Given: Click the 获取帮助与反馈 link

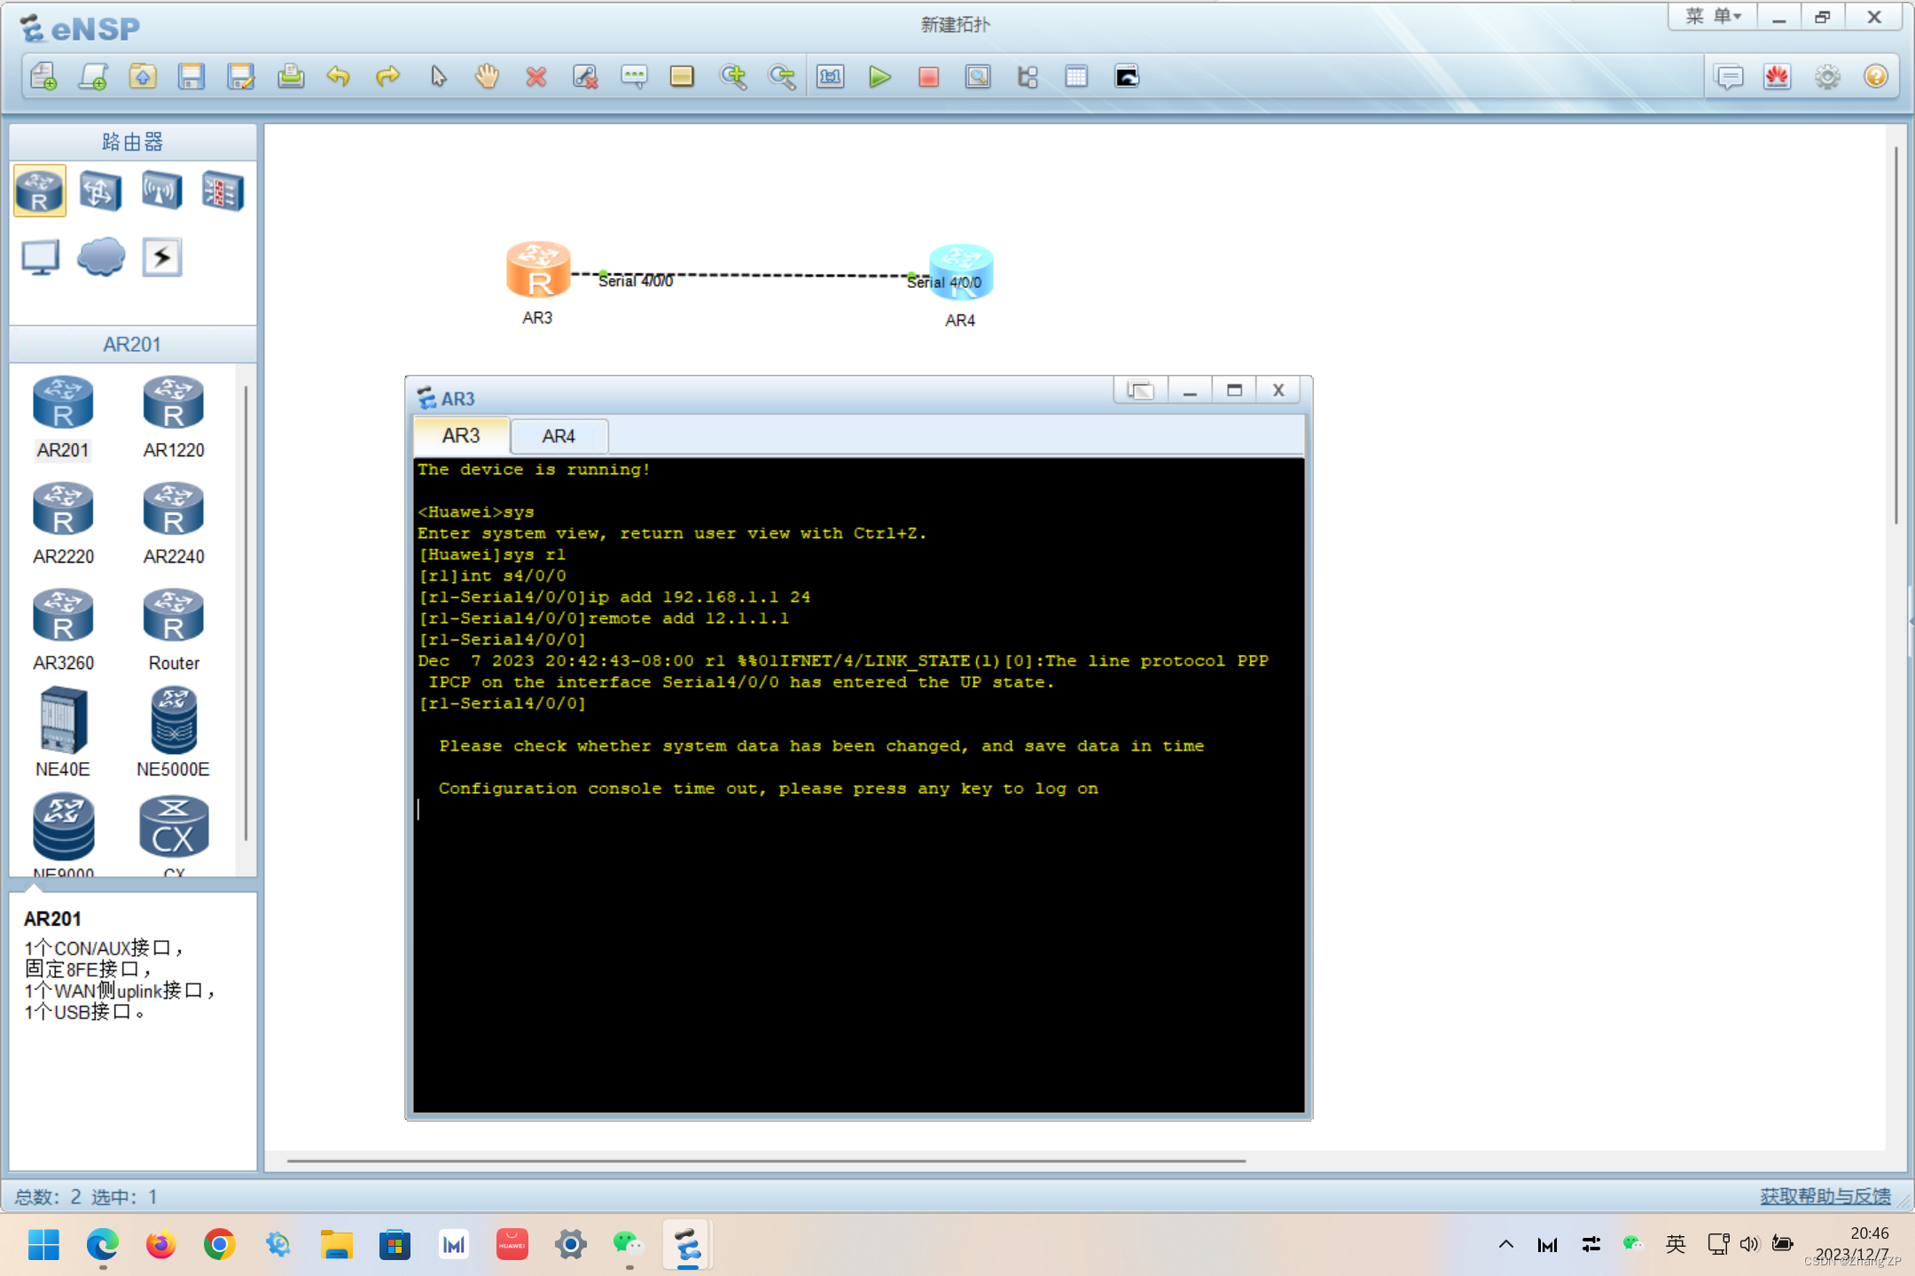Looking at the screenshot, I should tap(1825, 1196).
